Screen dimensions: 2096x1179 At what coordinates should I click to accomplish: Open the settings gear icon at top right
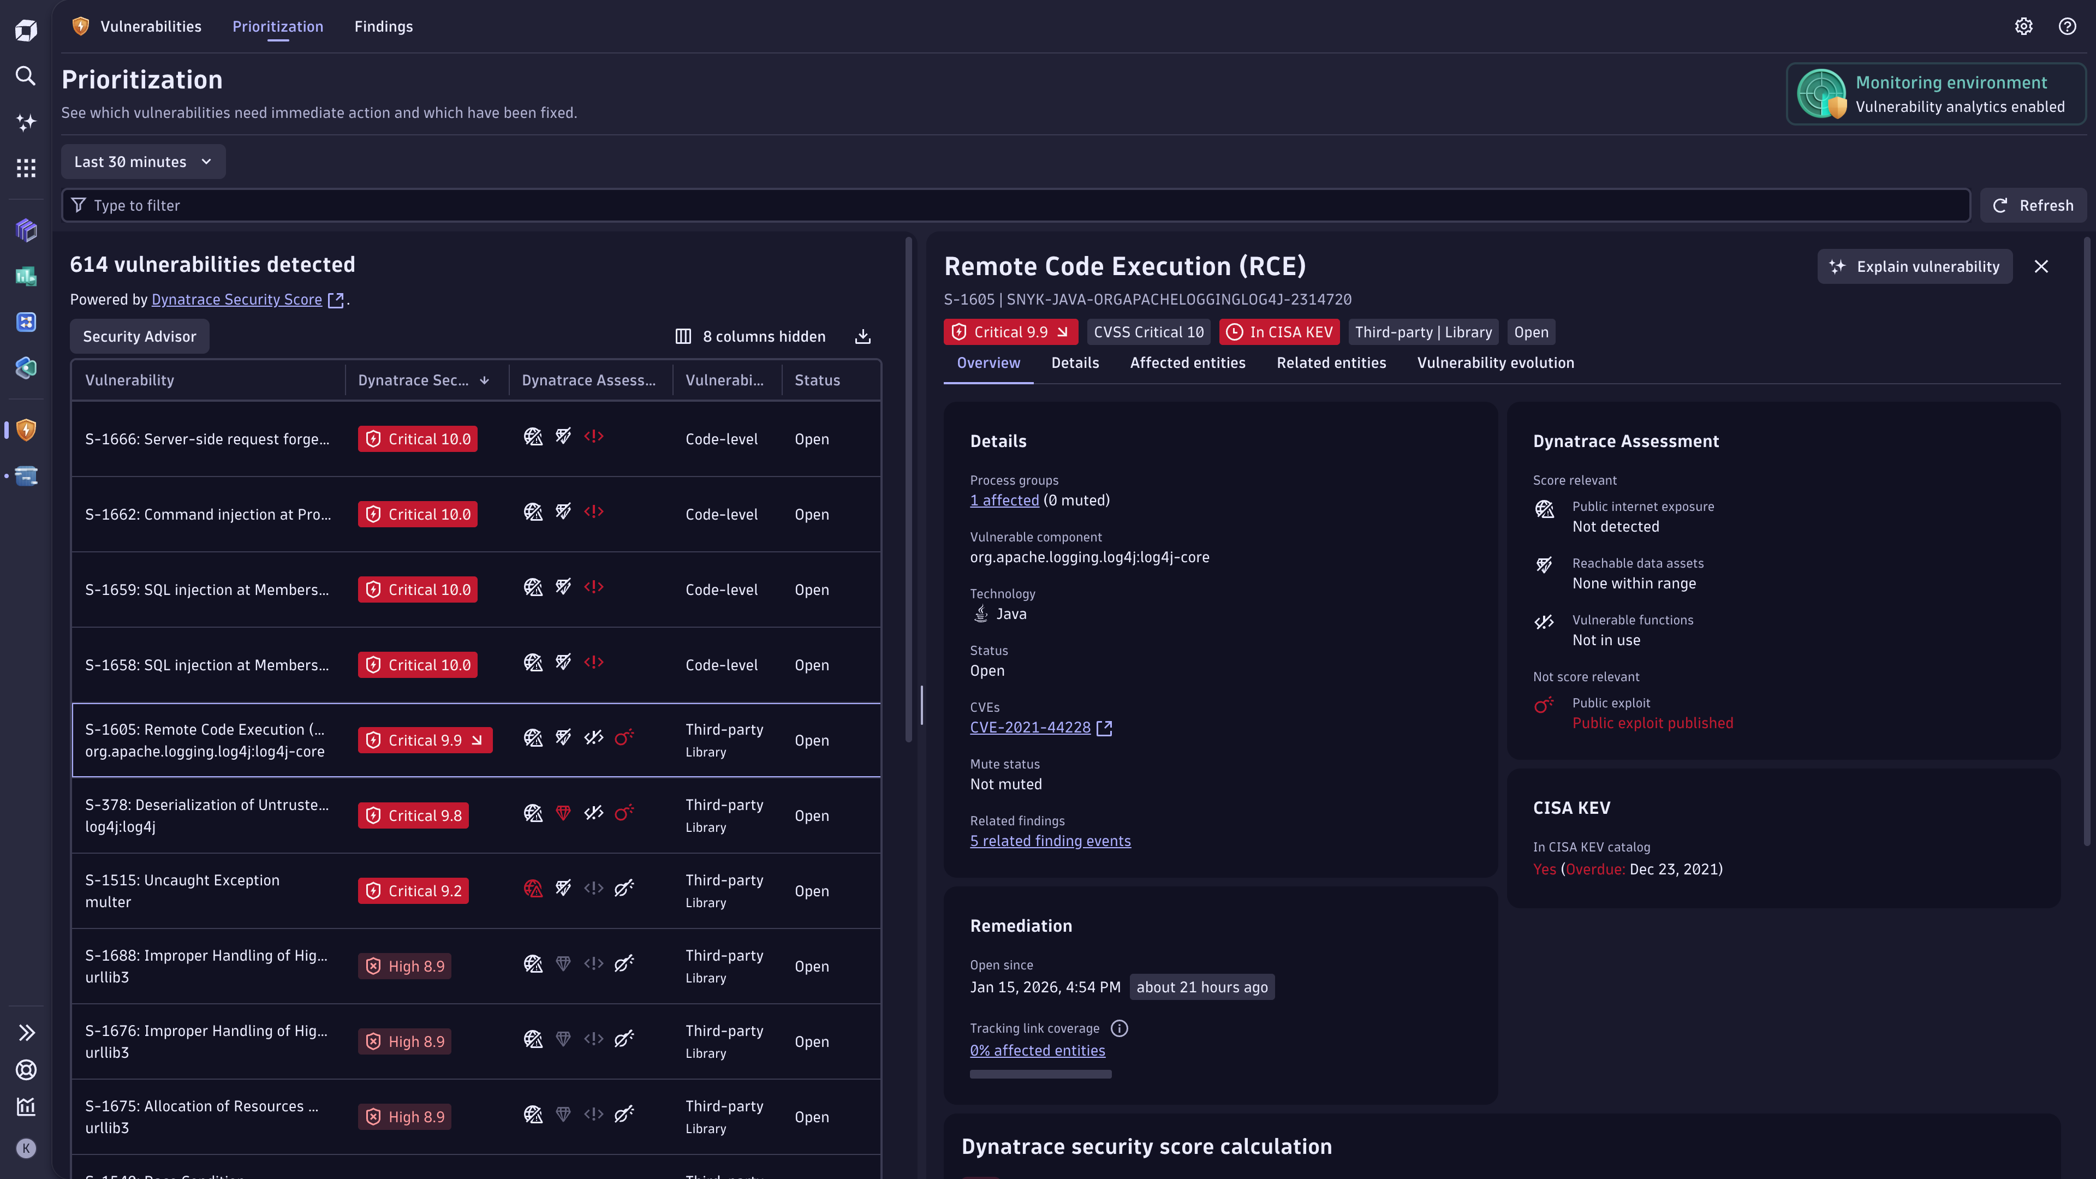coord(2023,26)
